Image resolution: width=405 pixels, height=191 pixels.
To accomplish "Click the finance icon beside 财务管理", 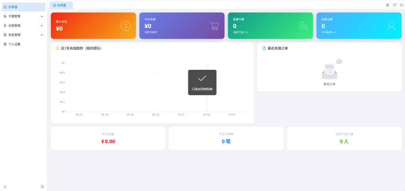I will 5,35.
